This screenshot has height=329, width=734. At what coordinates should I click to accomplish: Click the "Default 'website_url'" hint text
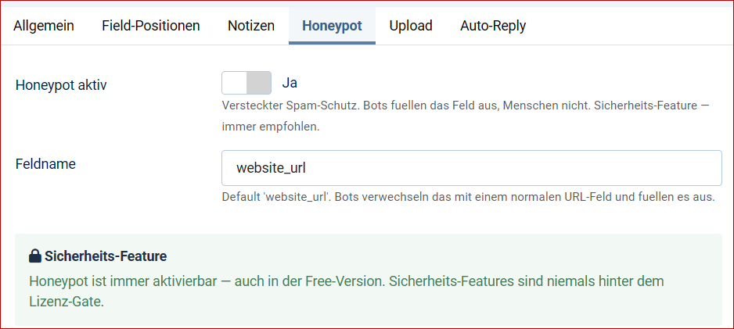(x=468, y=197)
